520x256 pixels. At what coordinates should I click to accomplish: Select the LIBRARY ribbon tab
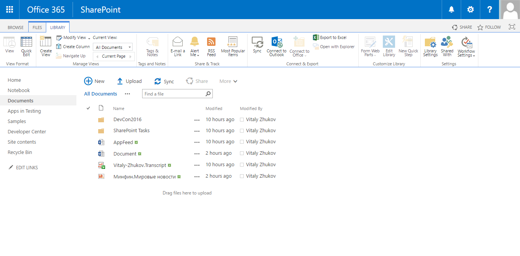(x=58, y=27)
